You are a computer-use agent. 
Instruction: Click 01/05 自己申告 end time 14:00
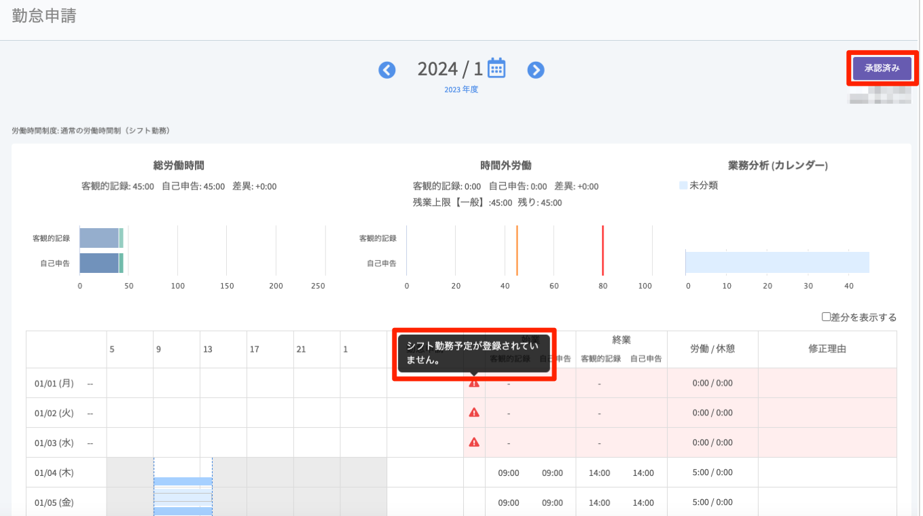tap(643, 503)
